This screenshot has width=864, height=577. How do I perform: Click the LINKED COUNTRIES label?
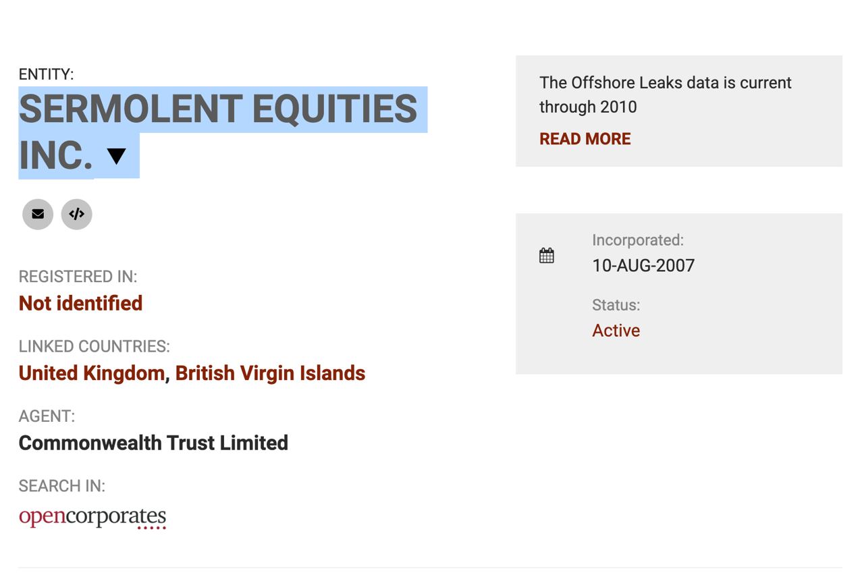pyautogui.click(x=94, y=346)
